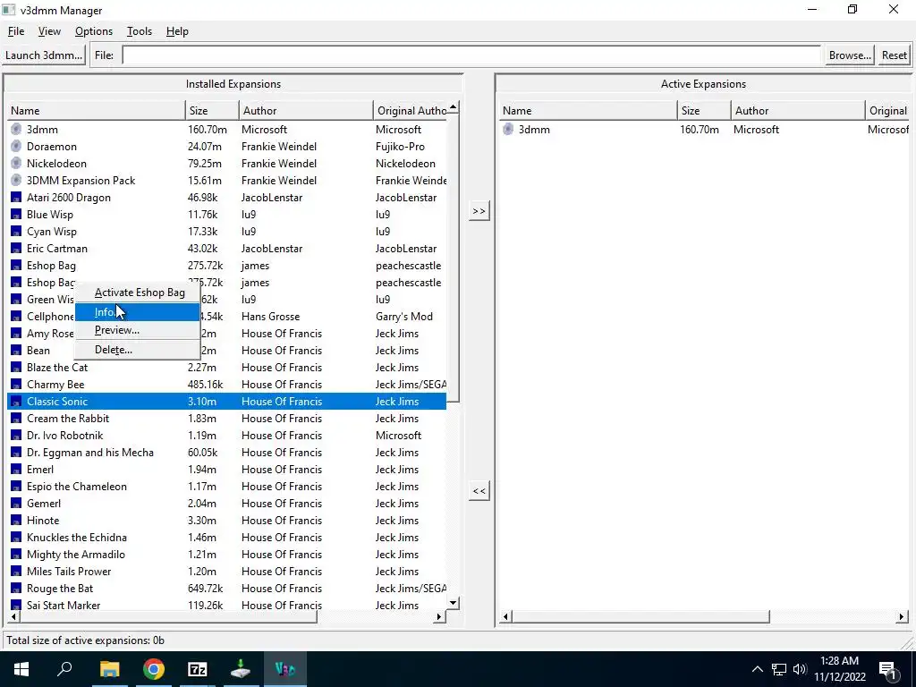Image resolution: width=916 pixels, height=687 pixels.
Task: Click the Charmy Bee item icon
Action: pyautogui.click(x=16, y=385)
